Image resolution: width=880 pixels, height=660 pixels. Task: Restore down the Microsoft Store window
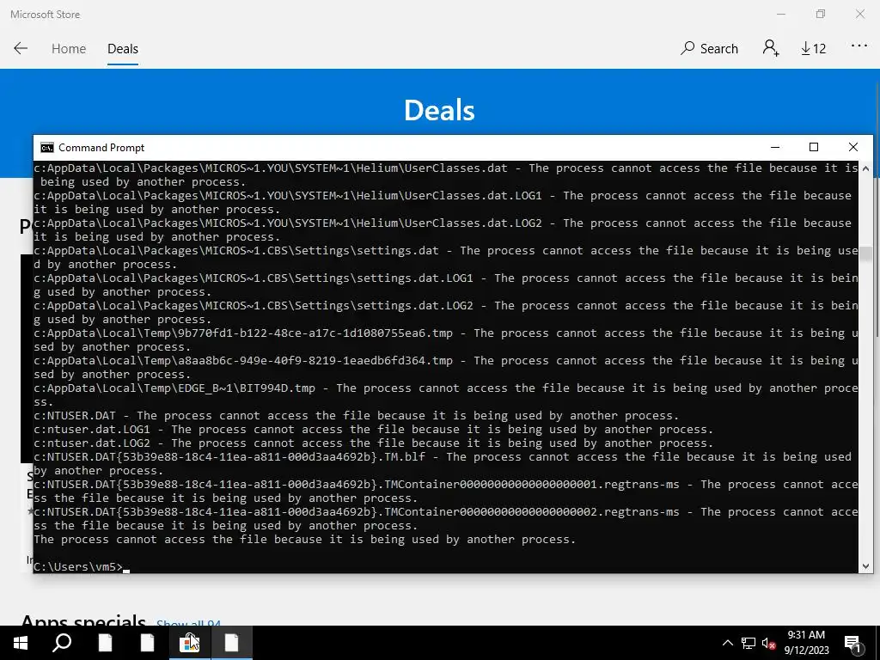(x=821, y=14)
